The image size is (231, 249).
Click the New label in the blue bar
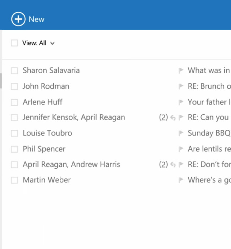[37, 19]
